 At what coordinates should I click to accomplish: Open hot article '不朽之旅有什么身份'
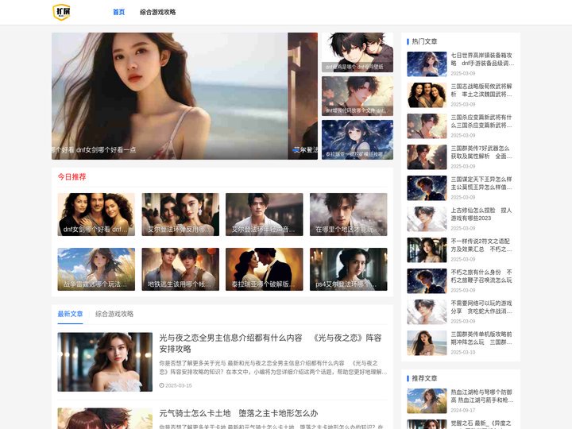[x=482, y=276]
